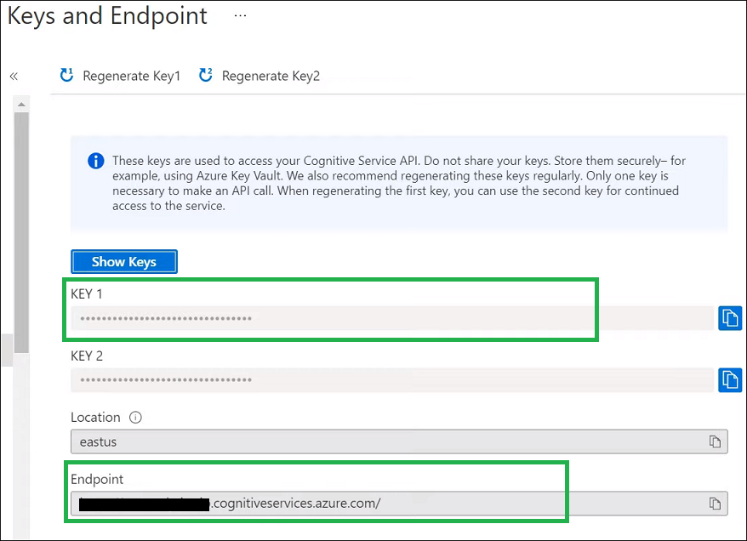Open the ellipsis menu beside the page title
The image size is (747, 541).
240,15
